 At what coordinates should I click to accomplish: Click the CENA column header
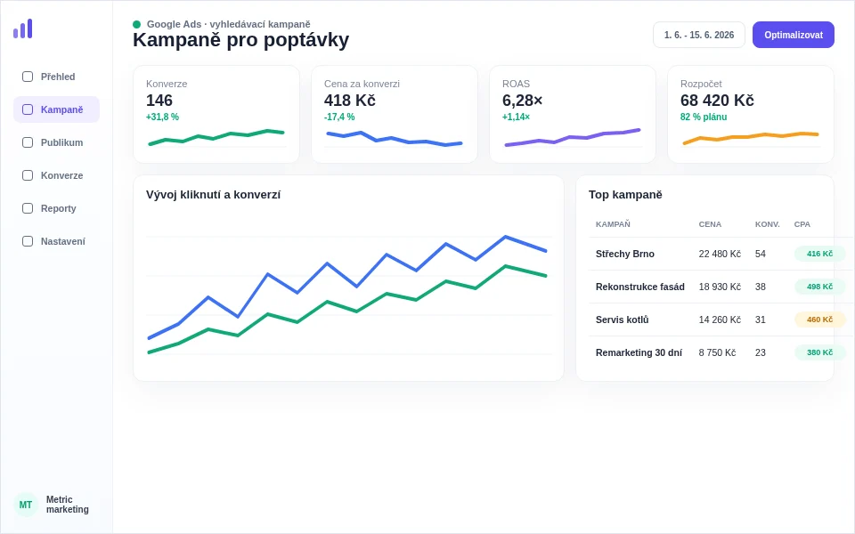point(710,224)
